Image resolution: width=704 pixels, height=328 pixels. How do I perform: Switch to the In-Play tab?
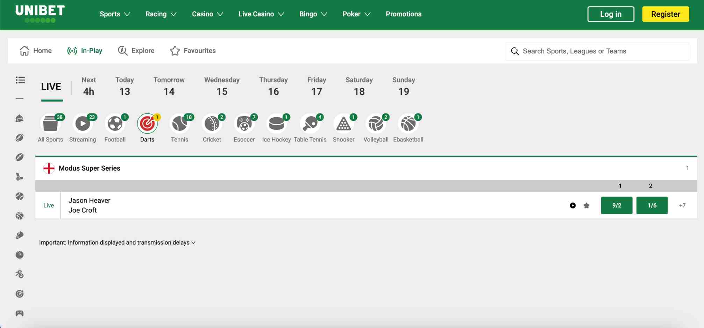85,51
